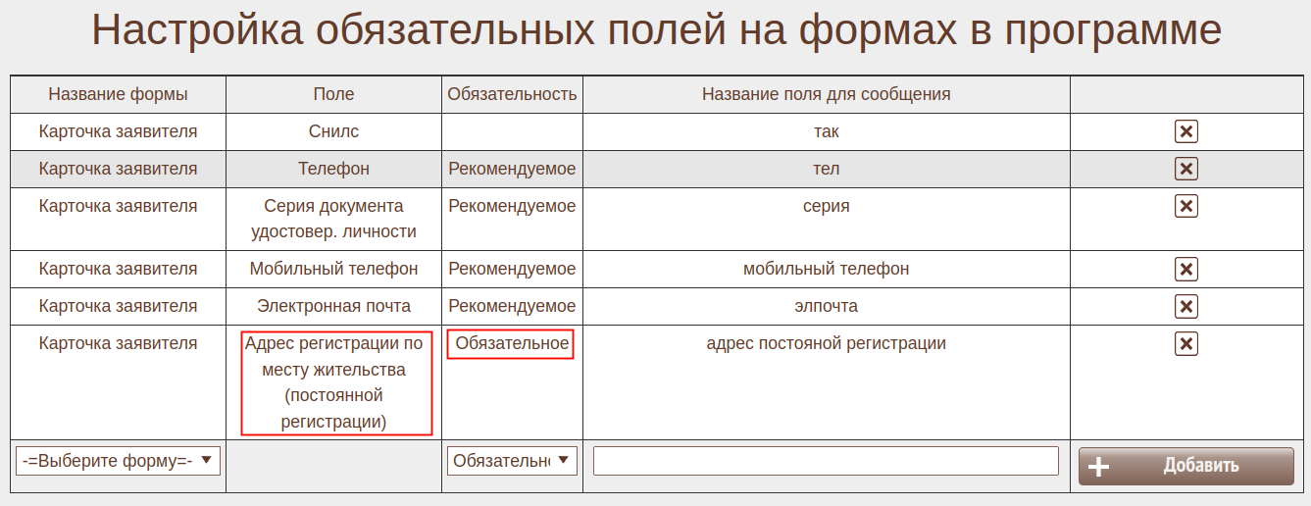The image size is (1311, 506).
Task: Click the Название поля для сообщения header
Action: (826, 94)
